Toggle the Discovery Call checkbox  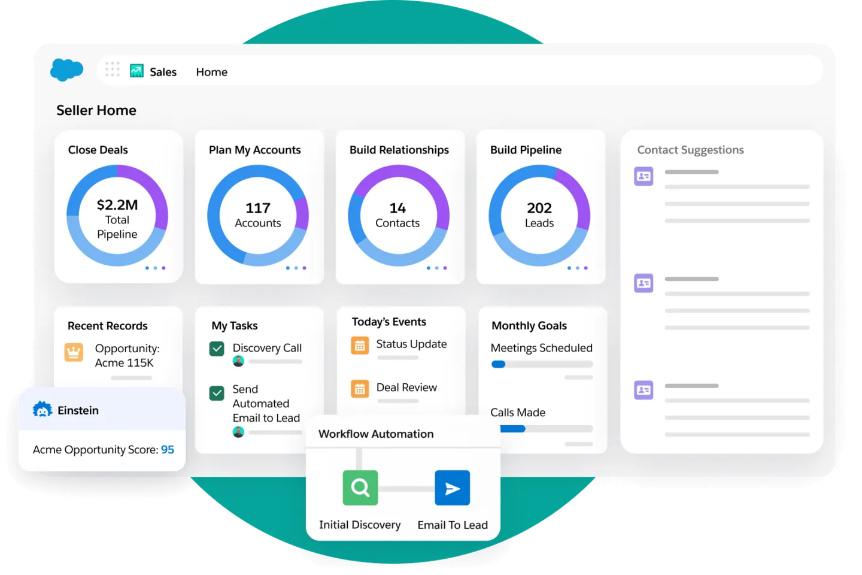coord(217,349)
